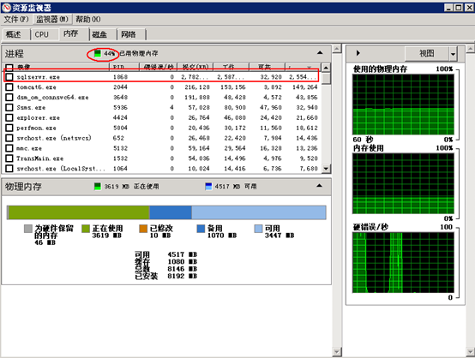
Task: Check the tomcat6.exe process checkbox
Action: point(9,87)
